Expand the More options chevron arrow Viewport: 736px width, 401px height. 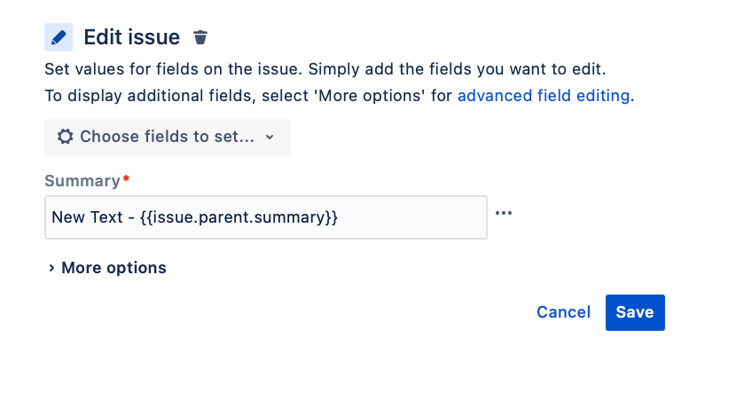tap(51, 268)
